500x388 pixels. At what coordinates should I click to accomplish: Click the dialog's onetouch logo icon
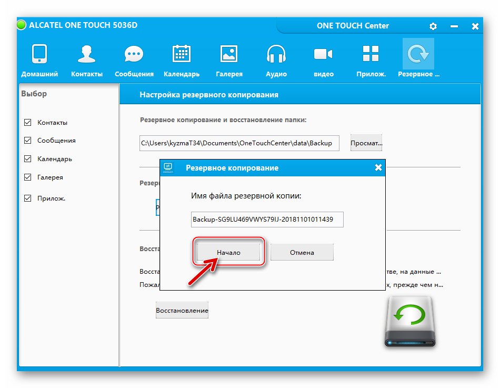tap(168, 167)
